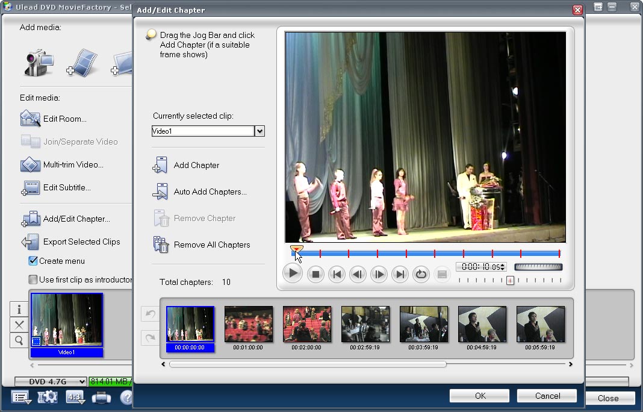The image size is (643, 412).
Task: Step back one frame with Previous Frame
Action: (358, 275)
